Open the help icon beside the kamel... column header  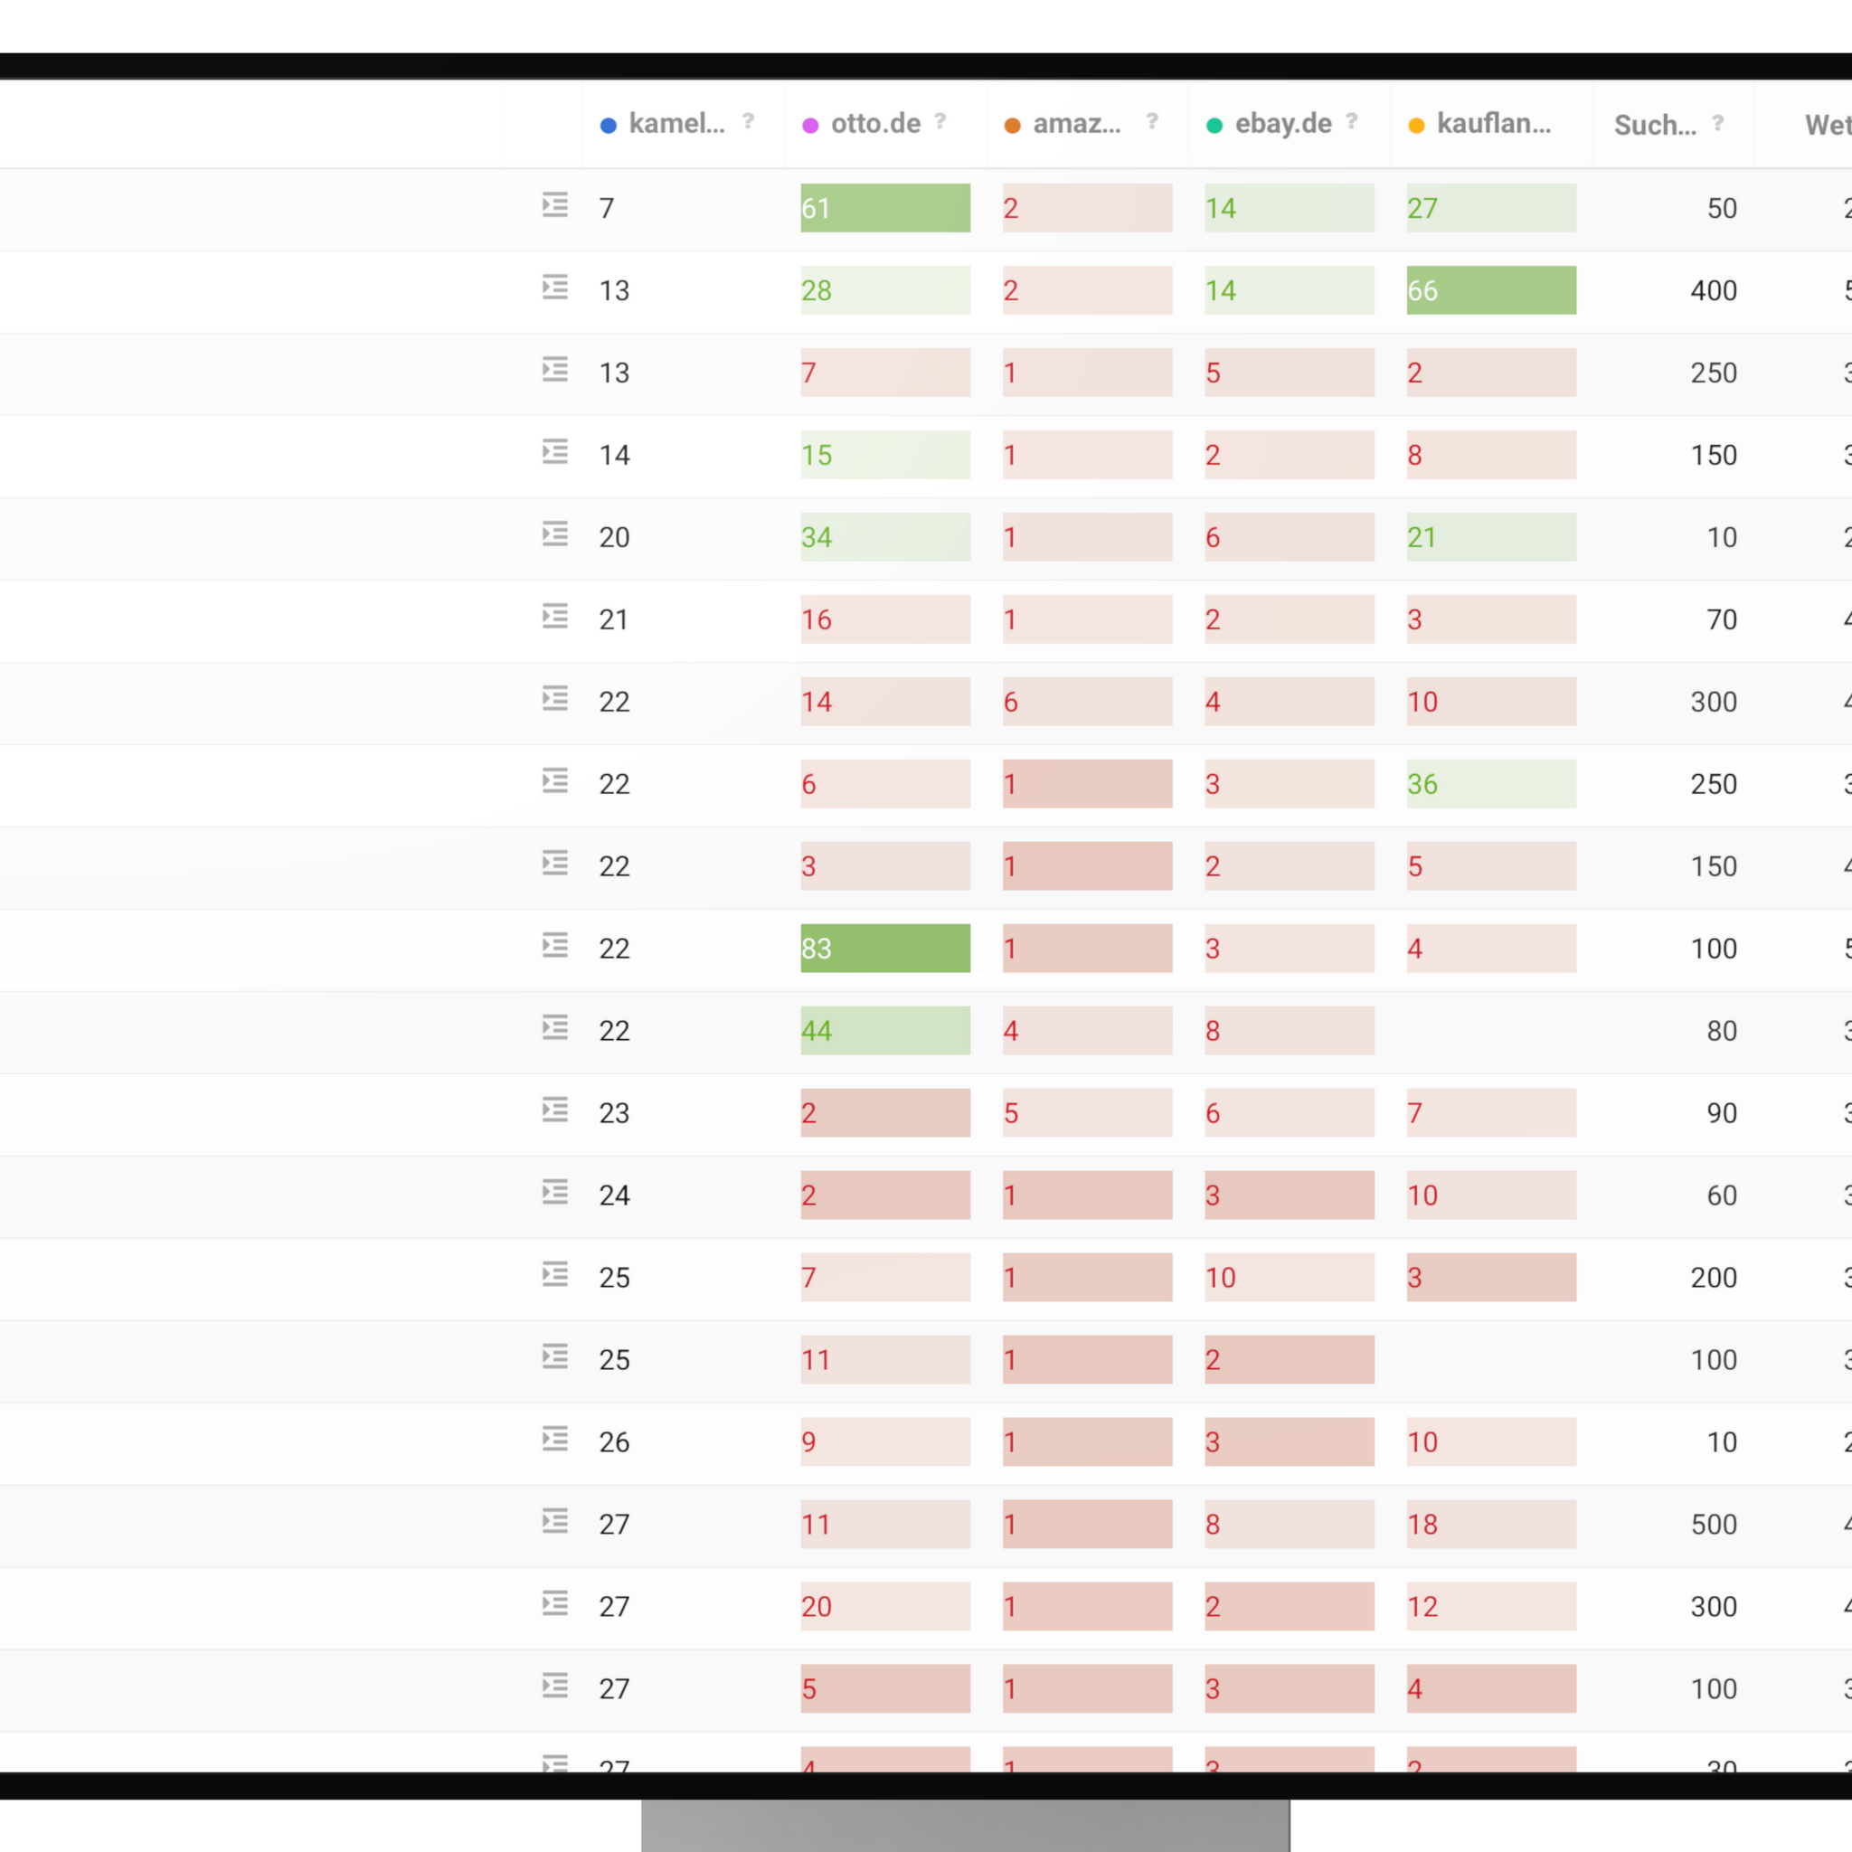(748, 122)
